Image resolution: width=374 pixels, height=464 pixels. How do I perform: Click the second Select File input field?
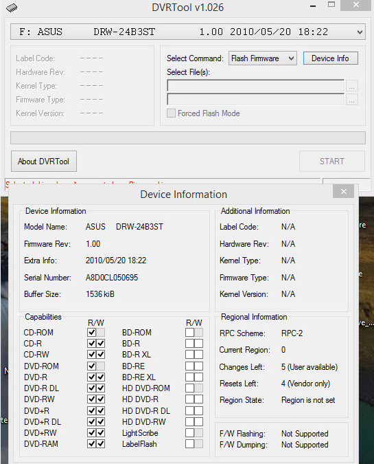click(x=255, y=100)
